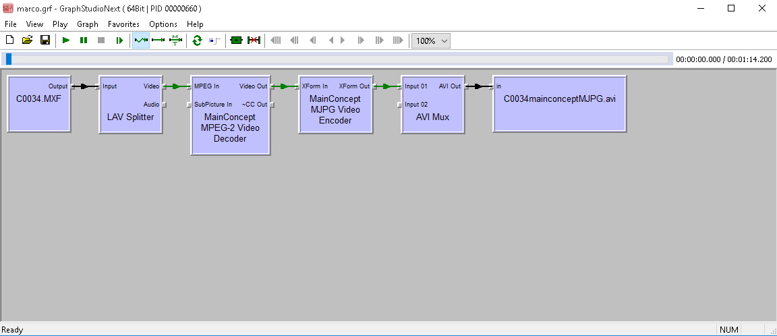Click the middle of the seek bar track
Image resolution: width=777 pixels, height=336 pixels.
[337, 59]
